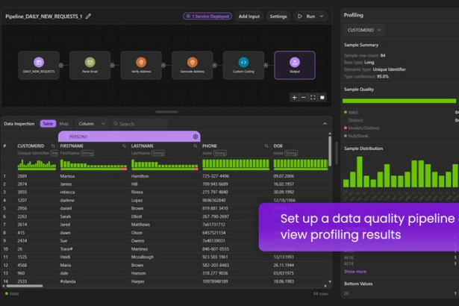Image resolution: width=459 pixels, height=306 pixels.
Task: Sort by the LASTNAME column
Action: (196, 146)
